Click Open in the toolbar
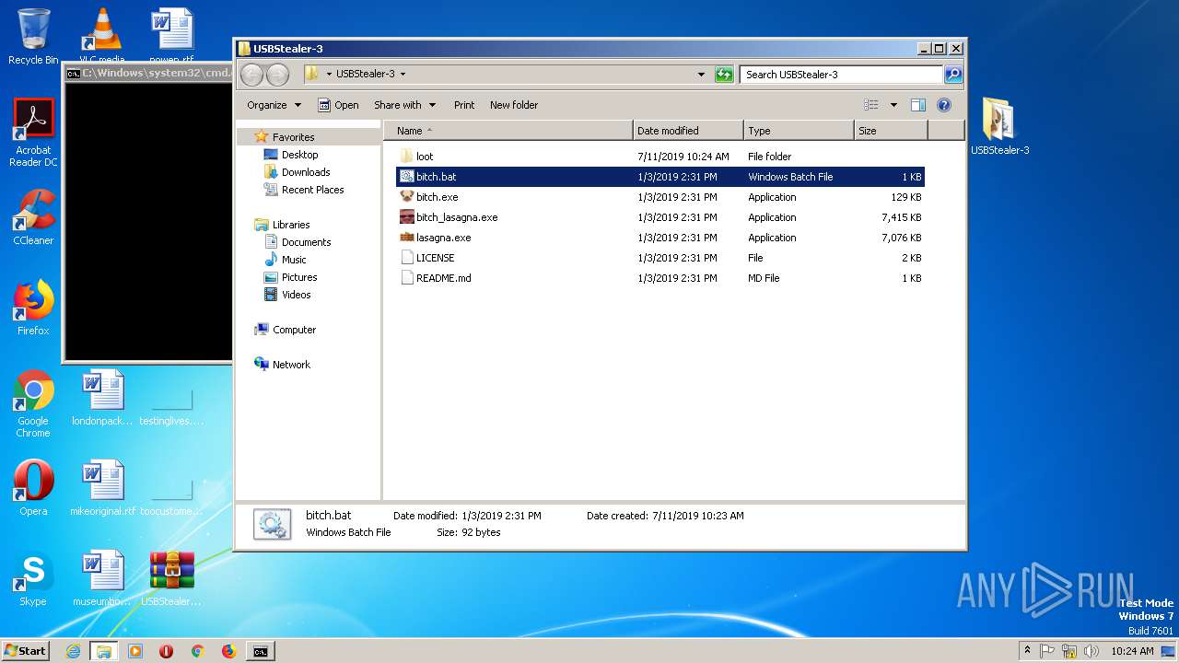Screen dimensions: 1179x663 click(338, 105)
